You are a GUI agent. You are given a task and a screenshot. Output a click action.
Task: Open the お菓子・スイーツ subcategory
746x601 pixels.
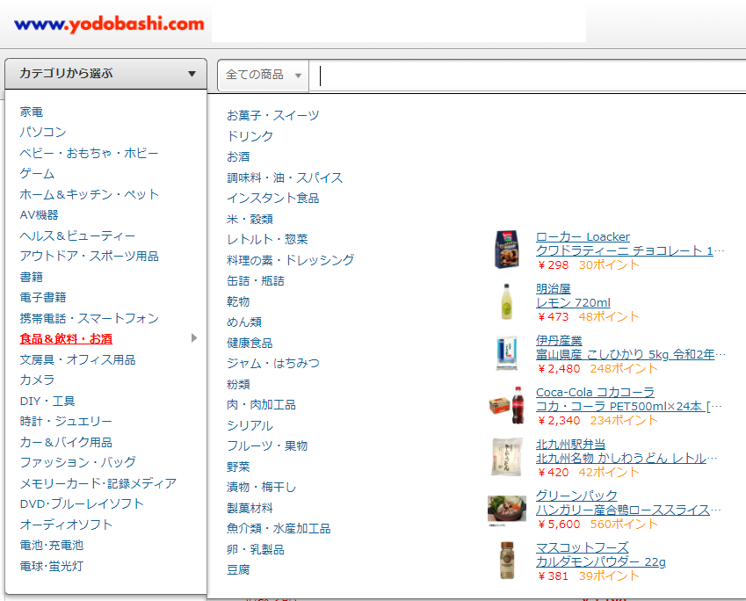[x=271, y=114]
